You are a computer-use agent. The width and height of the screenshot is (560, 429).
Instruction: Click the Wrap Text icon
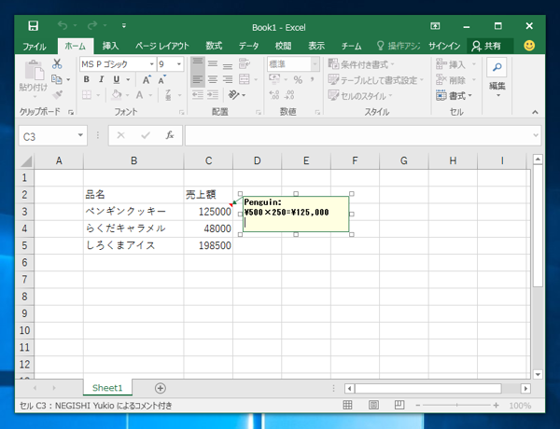click(245, 64)
